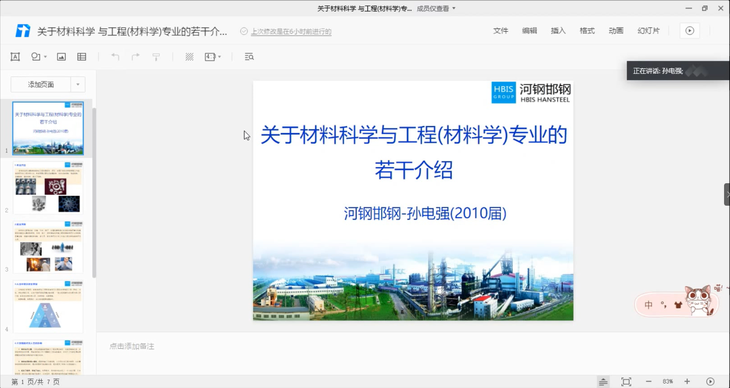Click the Tencent Docs logo icon
Image resolution: width=730 pixels, height=388 pixels.
pyautogui.click(x=23, y=31)
